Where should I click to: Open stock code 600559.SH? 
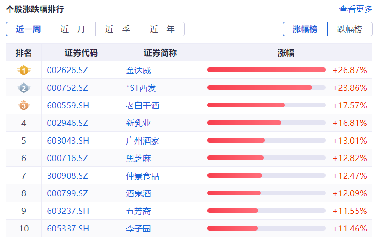click(x=68, y=106)
